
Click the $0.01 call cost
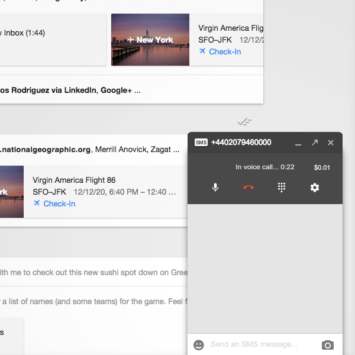click(322, 167)
